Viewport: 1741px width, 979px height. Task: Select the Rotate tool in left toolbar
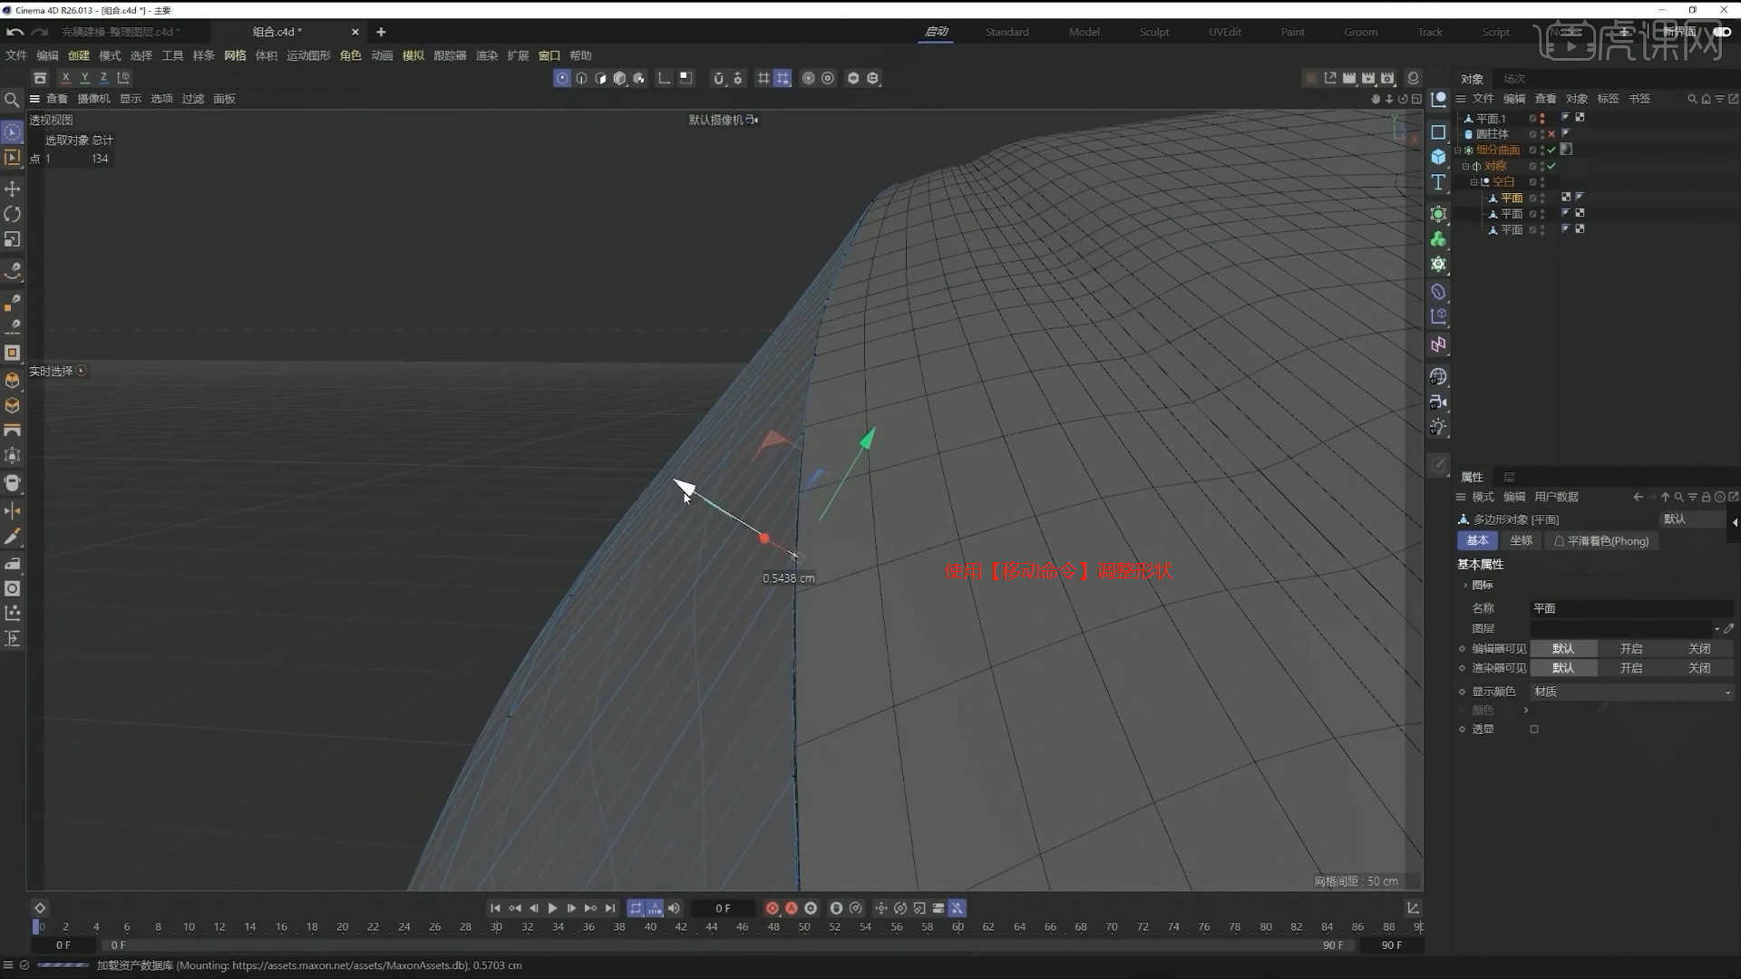(13, 214)
